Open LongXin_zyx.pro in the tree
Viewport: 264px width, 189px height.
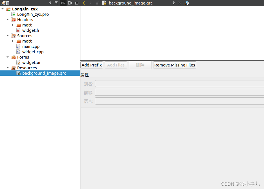(x=33, y=14)
